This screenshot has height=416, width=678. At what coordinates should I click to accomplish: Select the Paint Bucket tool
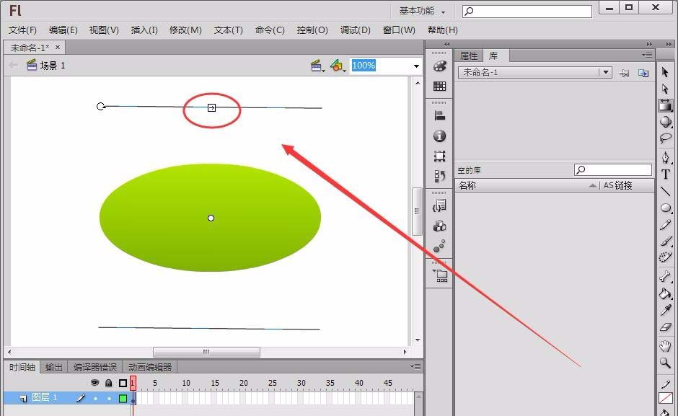665,293
